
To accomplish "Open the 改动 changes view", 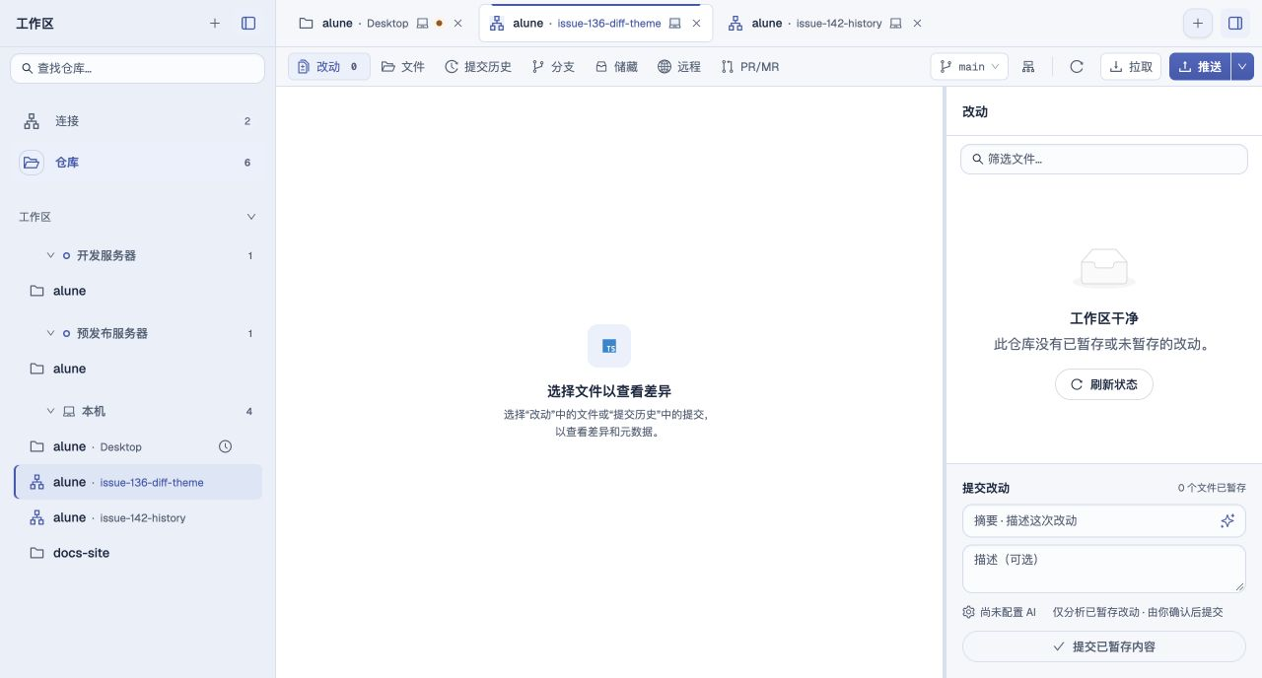I will click(x=329, y=66).
